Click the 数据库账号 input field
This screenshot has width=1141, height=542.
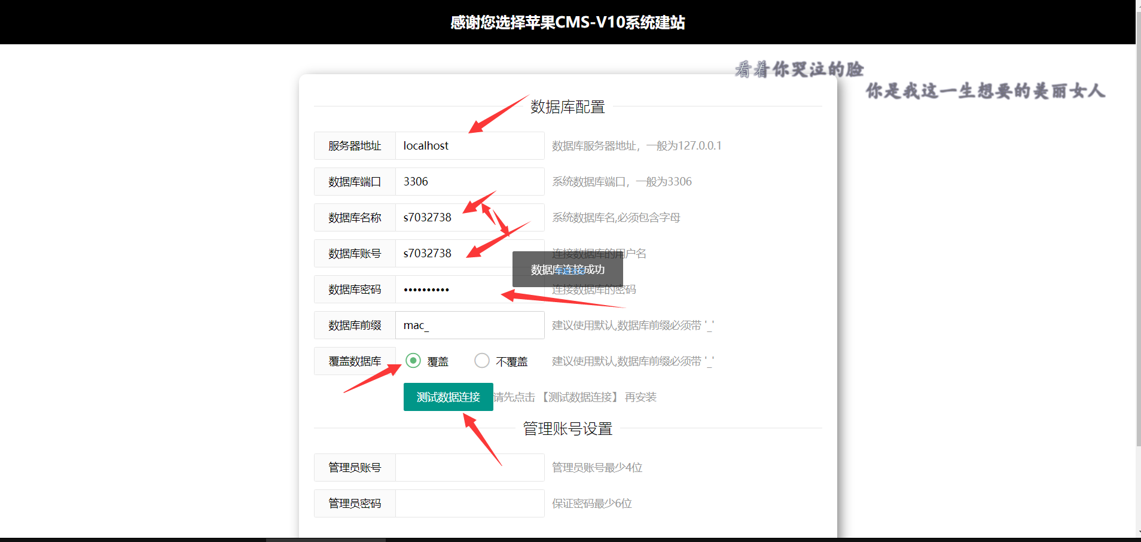click(470, 253)
